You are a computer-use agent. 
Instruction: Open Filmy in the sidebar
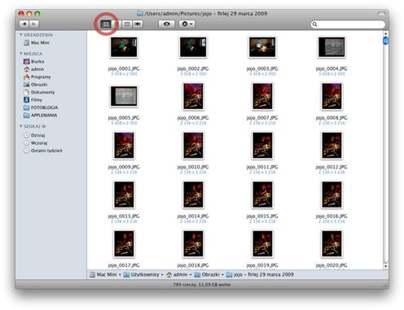pyautogui.click(x=33, y=100)
